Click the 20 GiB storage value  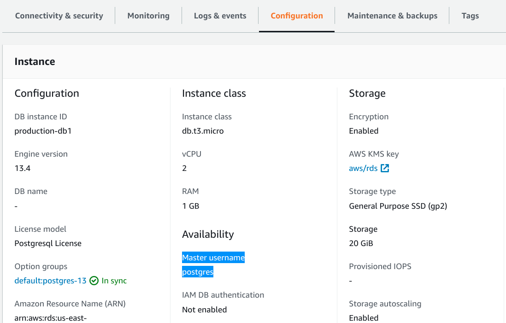coord(361,243)
